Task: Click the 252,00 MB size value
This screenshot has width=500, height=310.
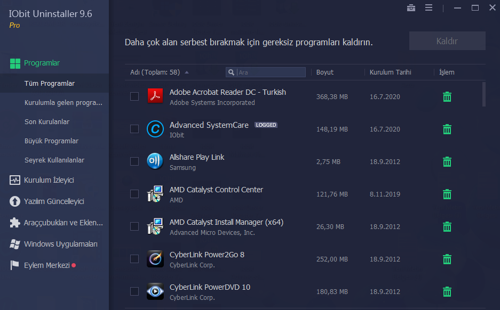Action: [332, 259]
